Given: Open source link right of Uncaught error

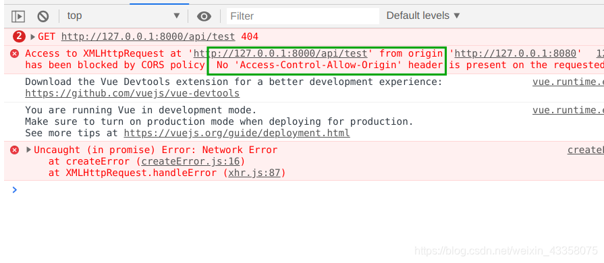Looking at the screenshot, I should click(x=586, y=150).
